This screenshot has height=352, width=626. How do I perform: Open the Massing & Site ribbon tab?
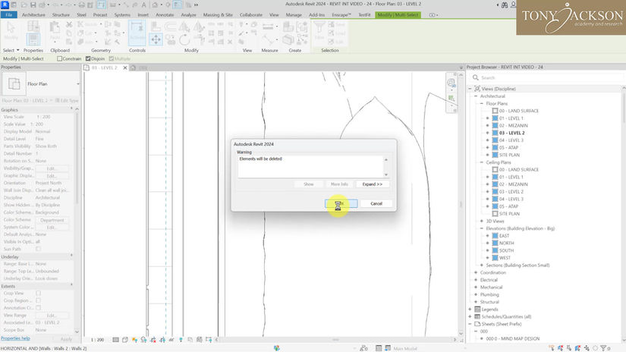click(218, 15)
